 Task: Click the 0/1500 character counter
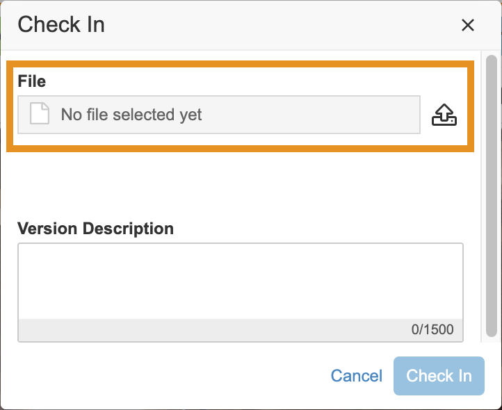(432, 330)
